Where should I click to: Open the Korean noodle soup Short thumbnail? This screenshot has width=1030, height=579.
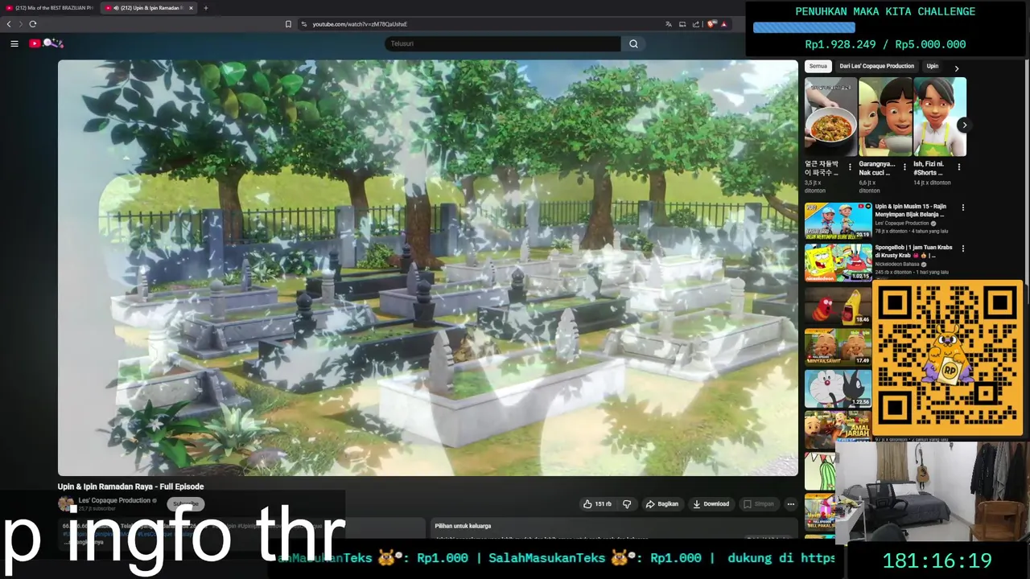click(x=830, y=117)
